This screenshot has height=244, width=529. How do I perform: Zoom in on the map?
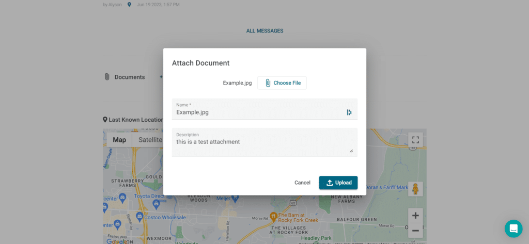(415, 216)
